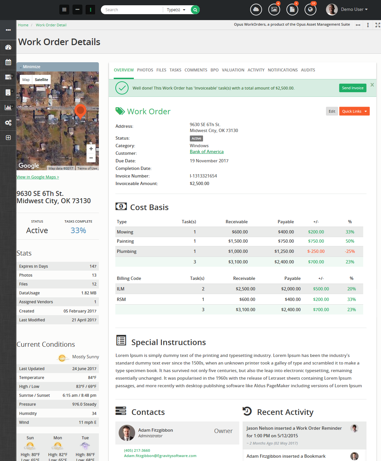Minimize the map panel
This screenshot has height=461, width=381.
coord(30,67)
